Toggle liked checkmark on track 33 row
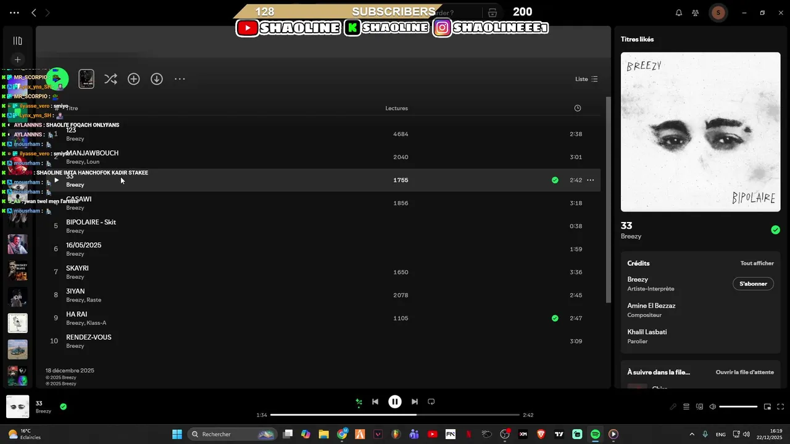790x444 pixels. [555, 180]
